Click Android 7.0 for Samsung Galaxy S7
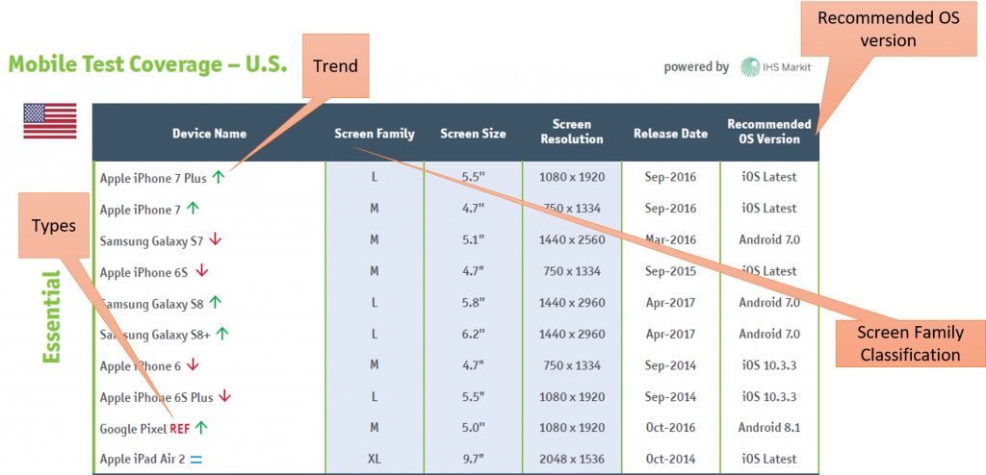Viewport: 986px width, 475px height. 769,239
